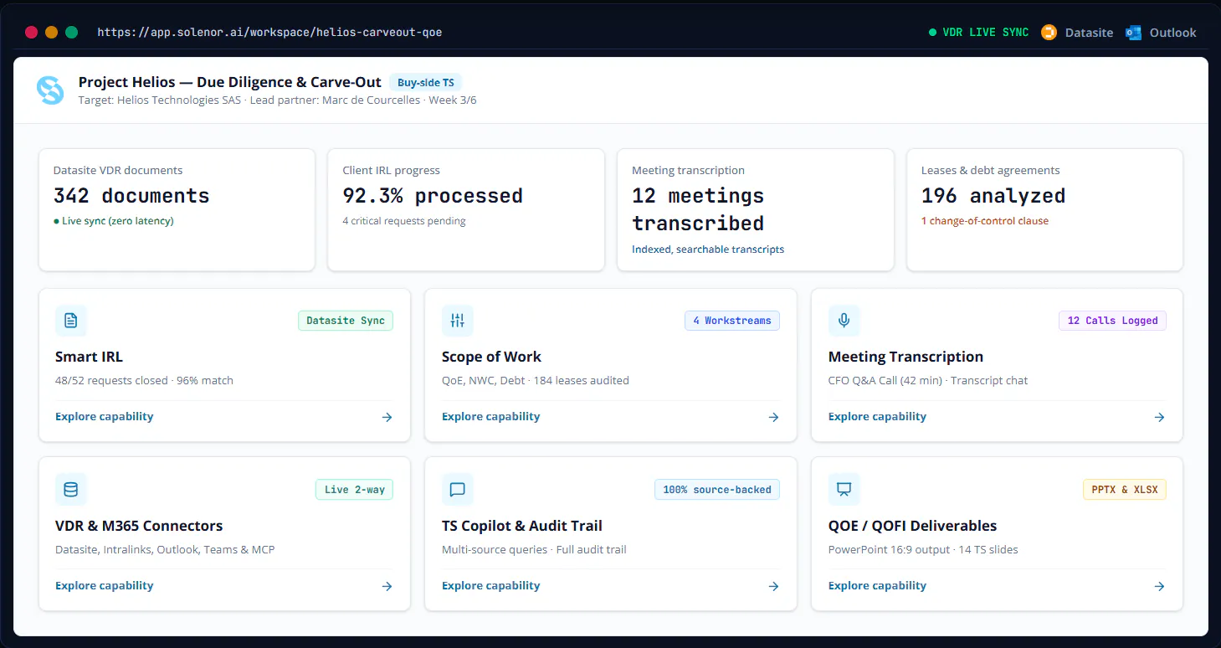Click the Solenor logo icon
Viewport: 1221px width, 648px height.
pos(50,90)
